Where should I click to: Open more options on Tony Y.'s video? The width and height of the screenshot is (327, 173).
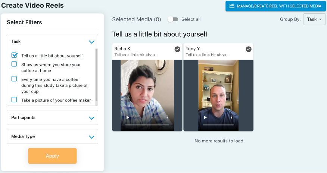(232, 117)
